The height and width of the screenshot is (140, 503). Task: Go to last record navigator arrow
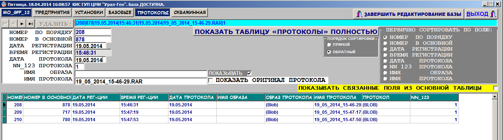[30, 24]
